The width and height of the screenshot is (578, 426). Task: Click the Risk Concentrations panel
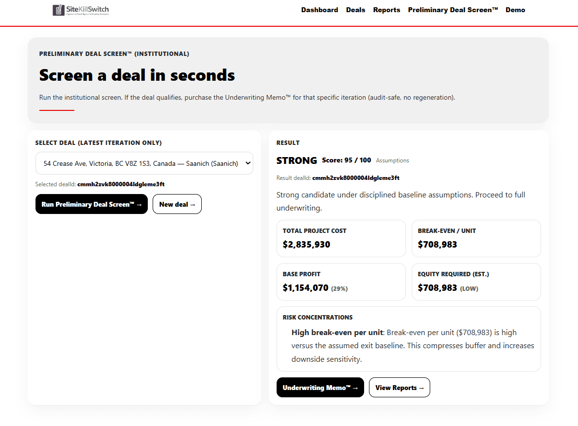[x=408, y=338]
